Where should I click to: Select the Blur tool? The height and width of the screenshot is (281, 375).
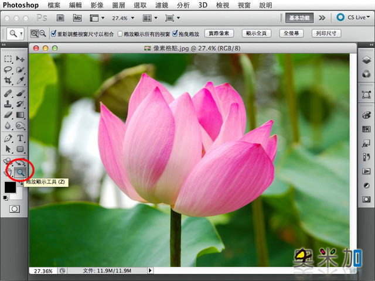[x=8, y=126]
